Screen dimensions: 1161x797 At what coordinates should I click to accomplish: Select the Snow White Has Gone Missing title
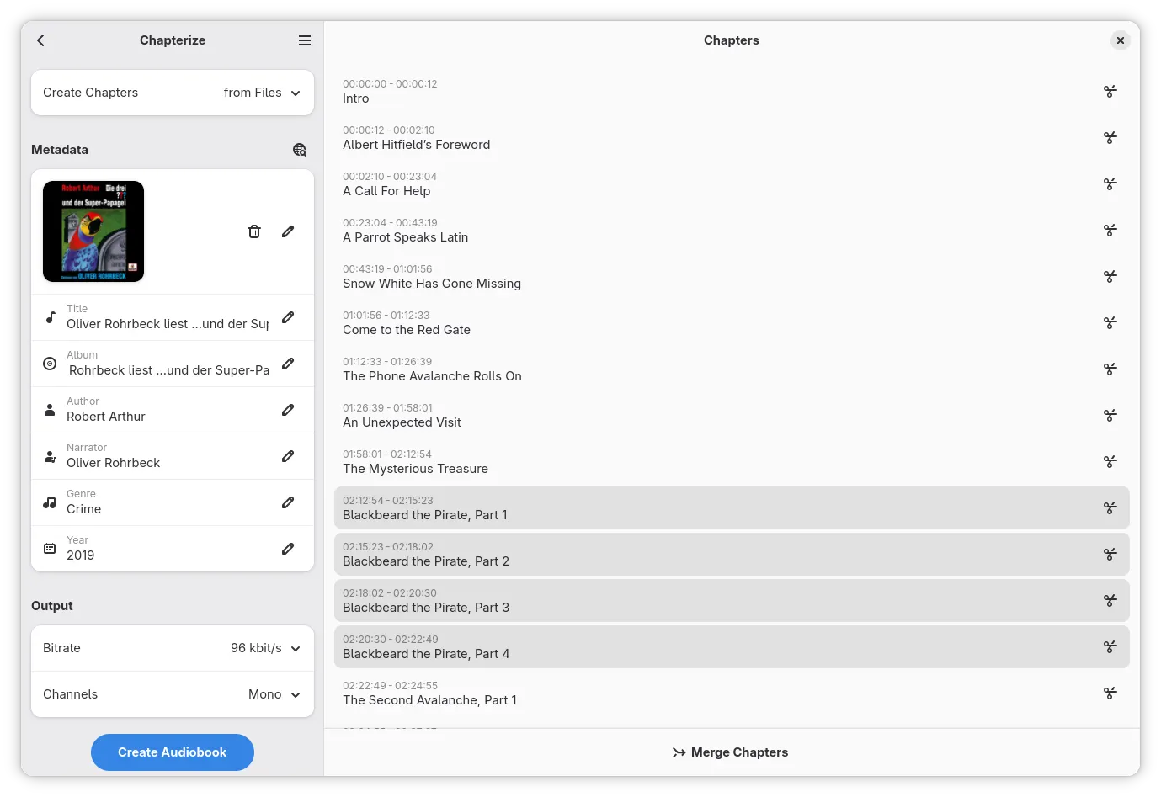coord(432,284)
